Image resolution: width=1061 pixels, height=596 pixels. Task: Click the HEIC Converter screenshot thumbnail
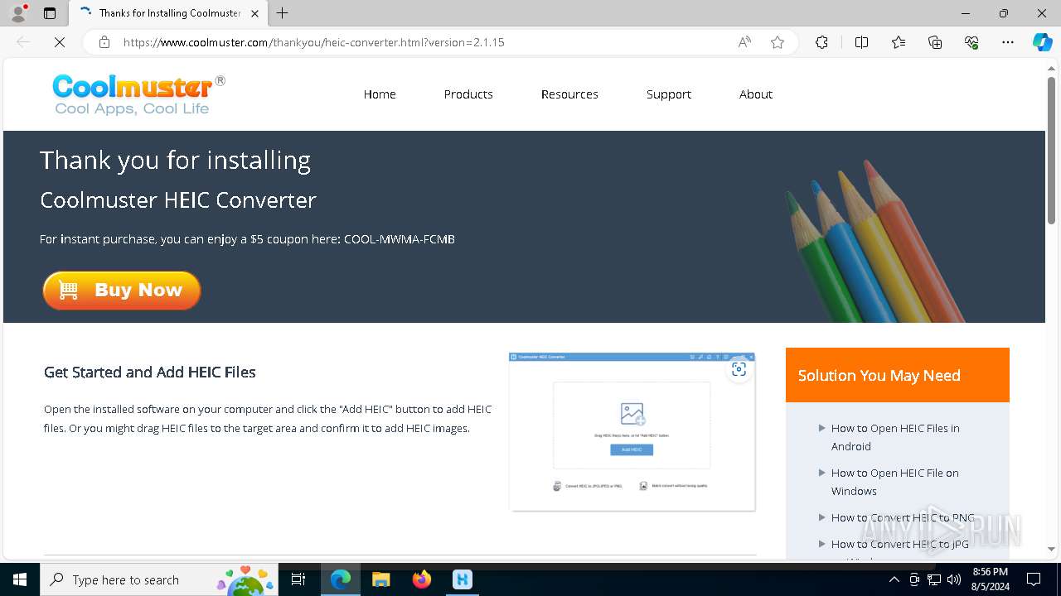coord(632,431)
